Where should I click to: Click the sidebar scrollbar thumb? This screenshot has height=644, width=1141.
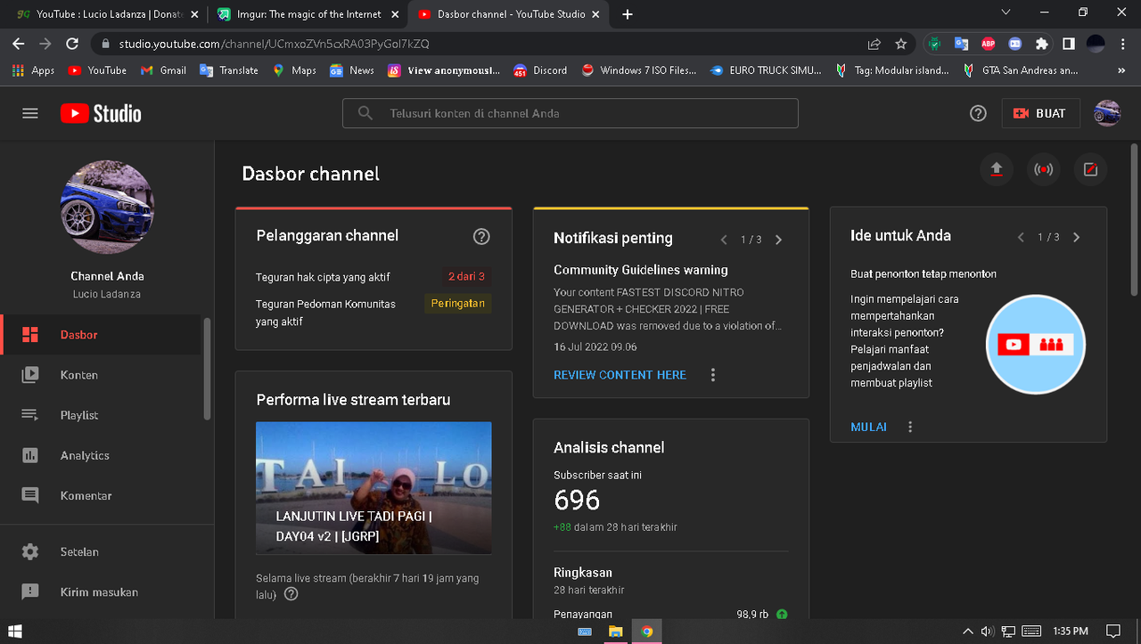click(x=208, y=369)
